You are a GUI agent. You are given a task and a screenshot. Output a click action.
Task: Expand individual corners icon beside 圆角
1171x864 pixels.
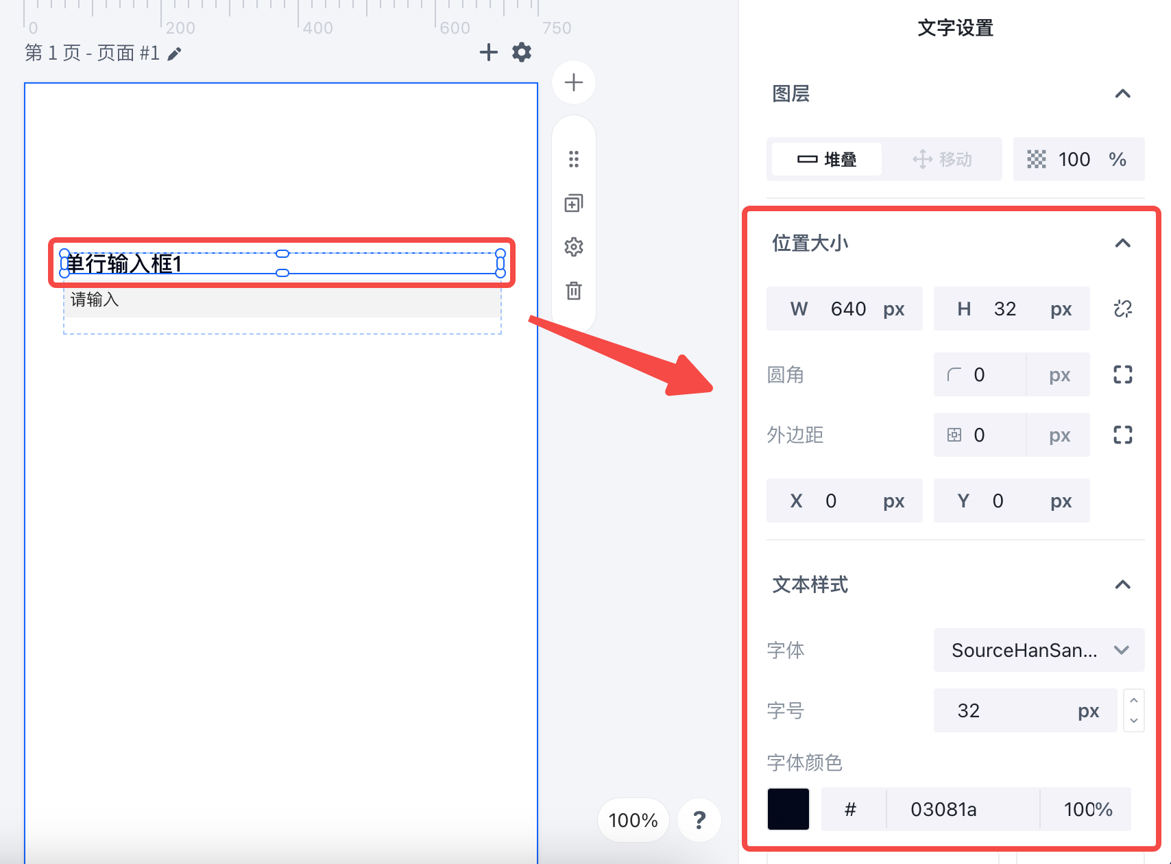point(1122,374)
